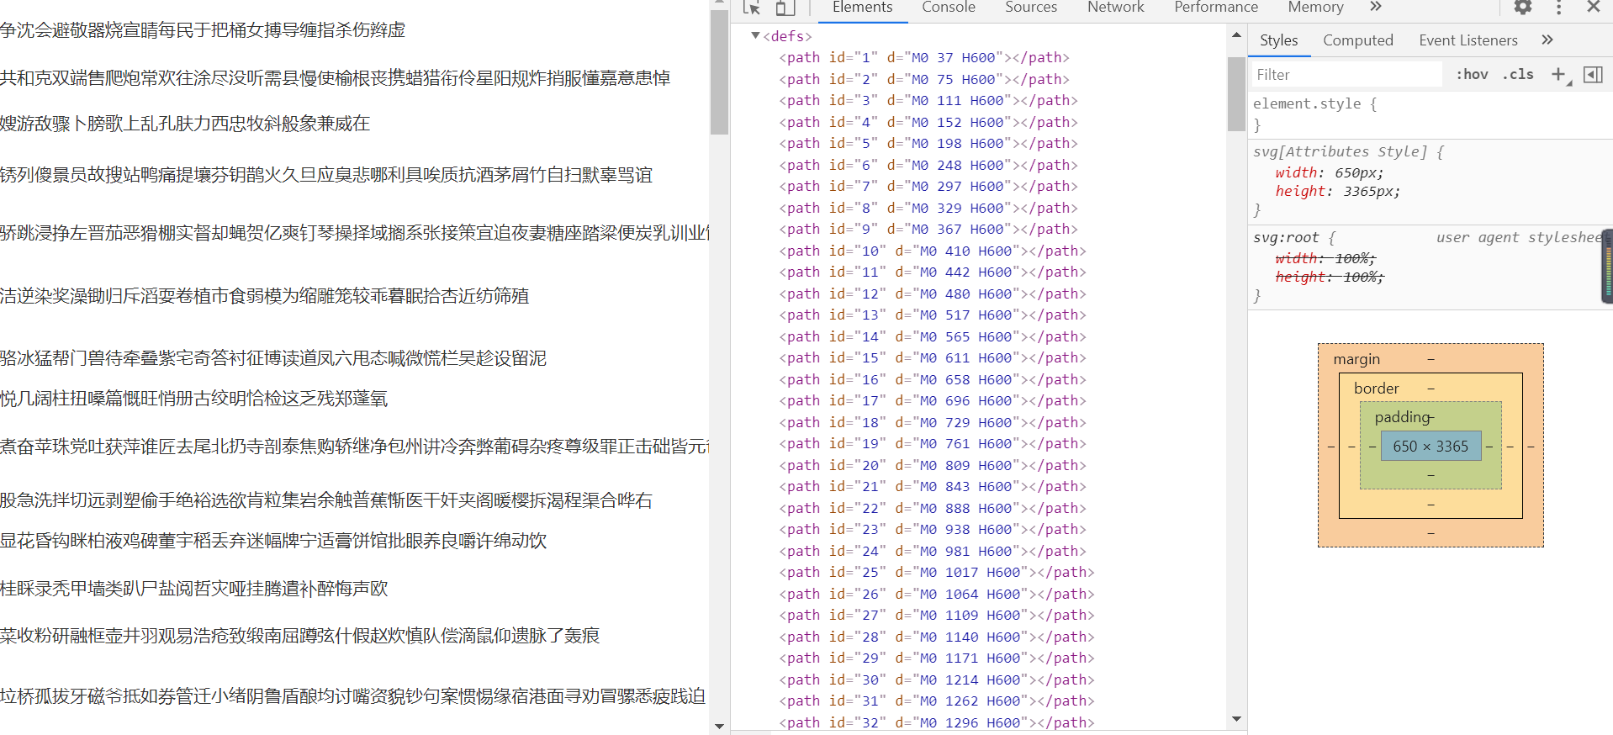Click the DOM tree scrollbar up arrow
The height and width of the screenshot is (735, 1613).
[1236, 35]
